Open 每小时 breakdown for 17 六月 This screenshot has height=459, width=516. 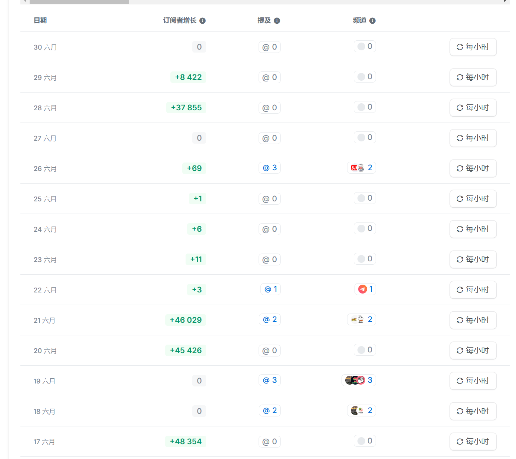(x=473, y=442)
